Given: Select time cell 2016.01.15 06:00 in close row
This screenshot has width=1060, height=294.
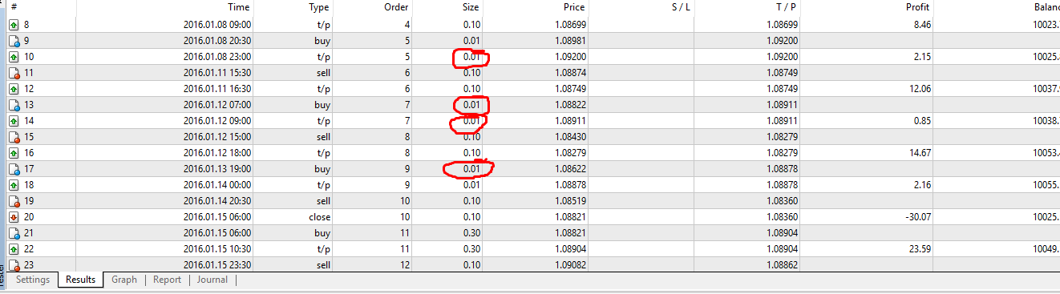Looking at the screenshot, I should coord(216,217).
